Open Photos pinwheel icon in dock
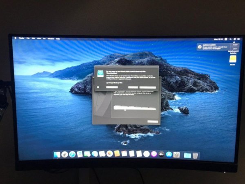The width and height of the screenshot is (245, 184). 109,154
